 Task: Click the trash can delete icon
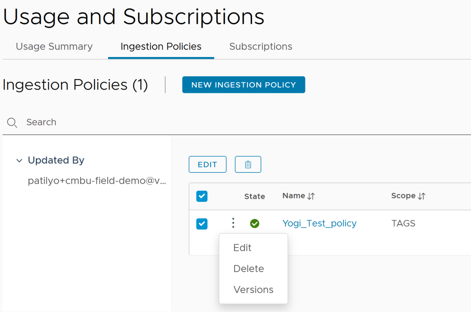pyautogui.click(x=248, y=165)
